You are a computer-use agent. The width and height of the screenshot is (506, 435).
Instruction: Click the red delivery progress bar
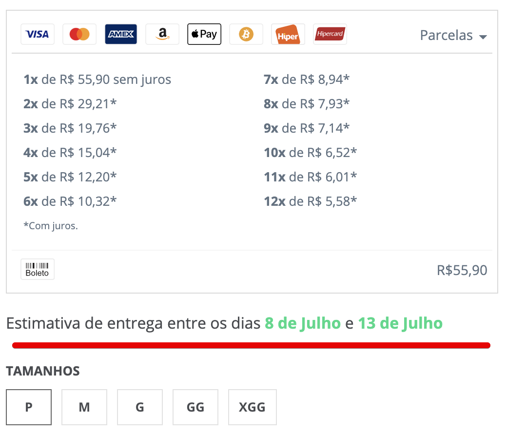coord(252,345)
